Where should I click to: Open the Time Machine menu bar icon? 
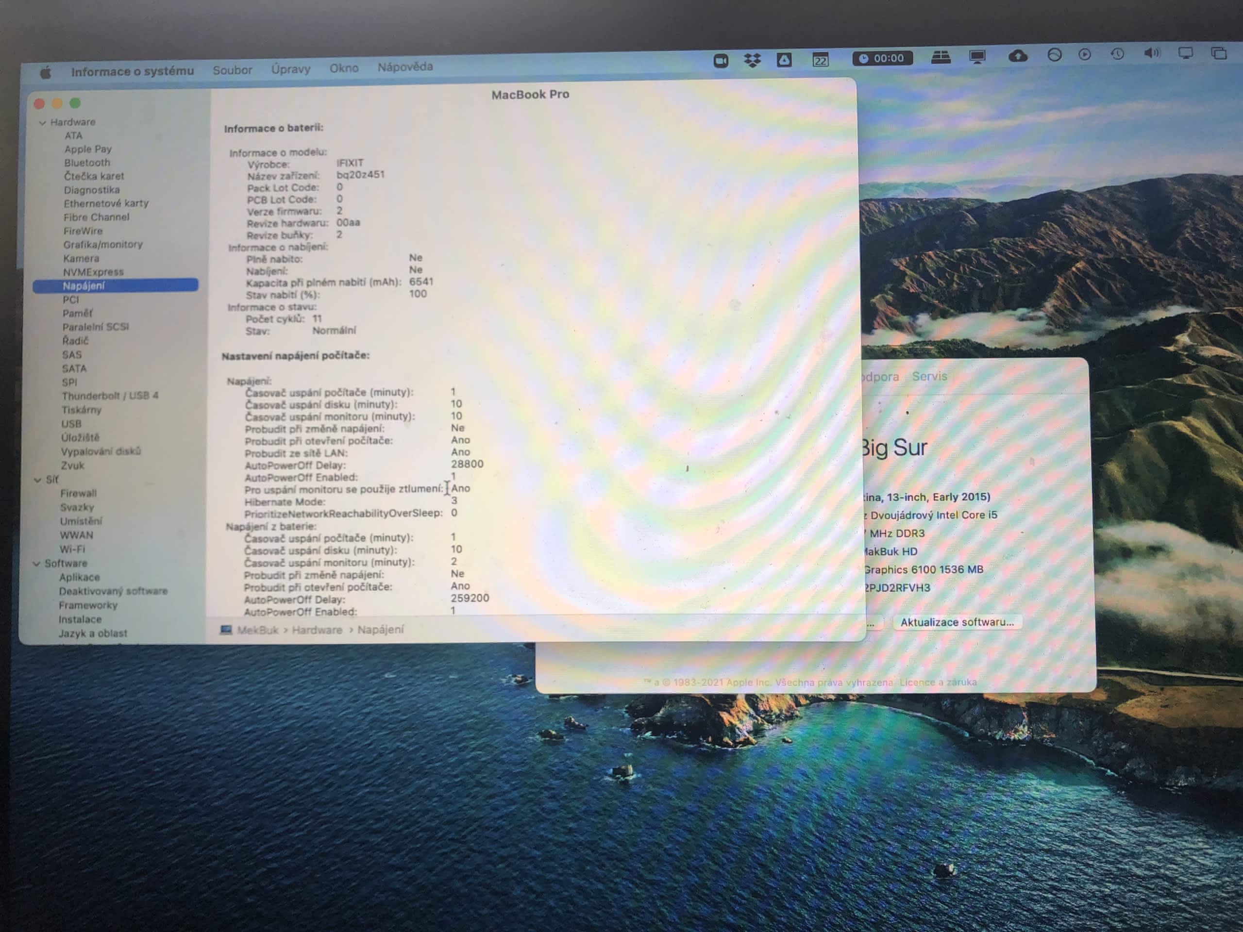[x=1117, y=54]
